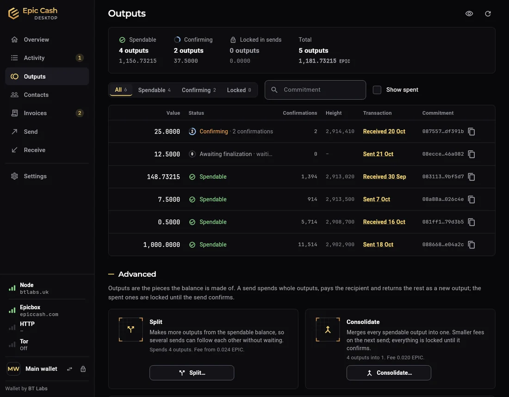
Task: Open the Sent 18 Oct transaction
Action: tap(378, 244)
